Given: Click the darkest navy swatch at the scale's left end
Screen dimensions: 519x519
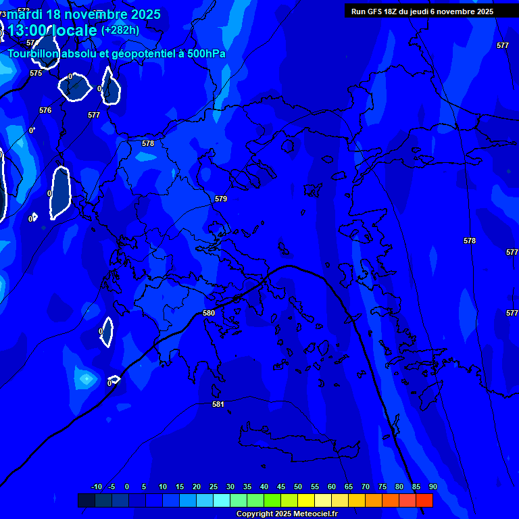Looking at the screenshot, I should 86,500.
